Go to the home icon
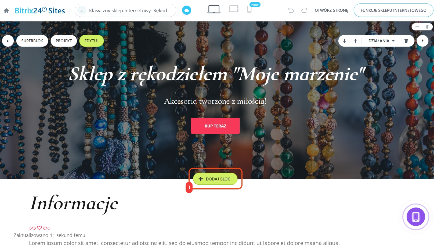Screen dimensions: 434x245 click(6, 11)
